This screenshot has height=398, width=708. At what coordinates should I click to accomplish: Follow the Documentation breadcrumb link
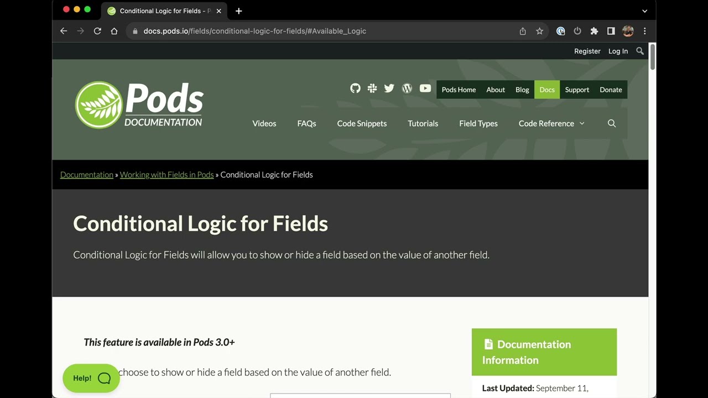(x=87, y=175)
